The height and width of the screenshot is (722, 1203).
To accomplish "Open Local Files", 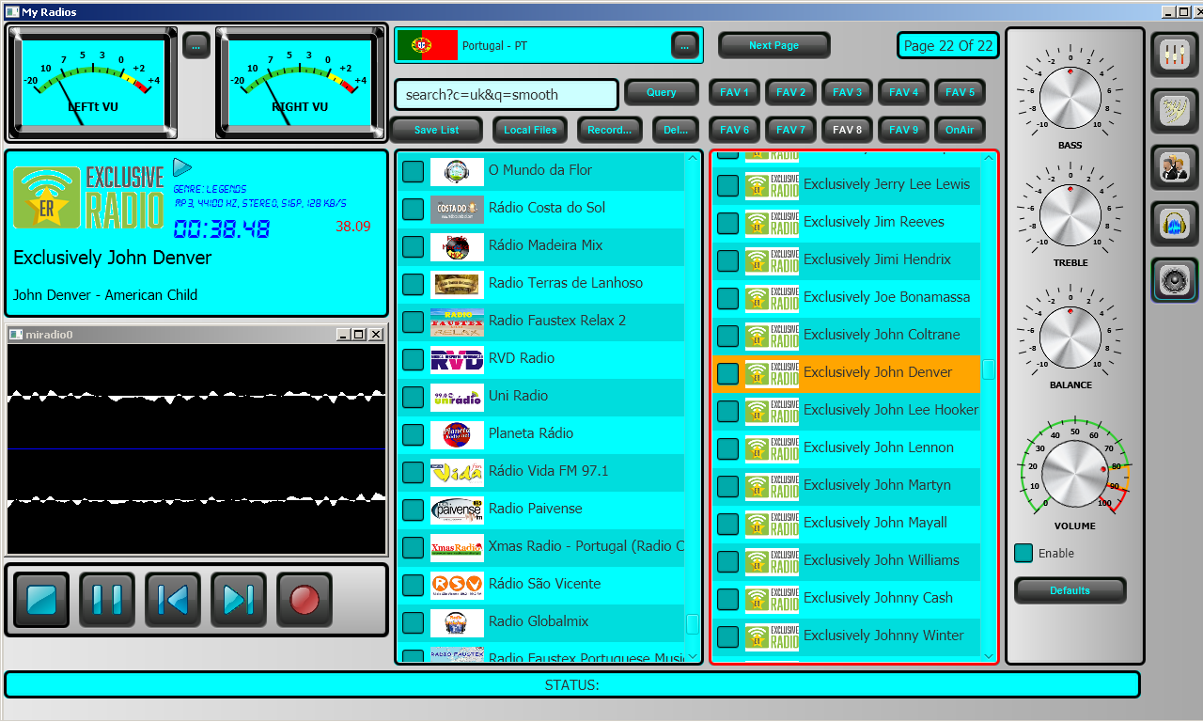I will coord(531,130).
